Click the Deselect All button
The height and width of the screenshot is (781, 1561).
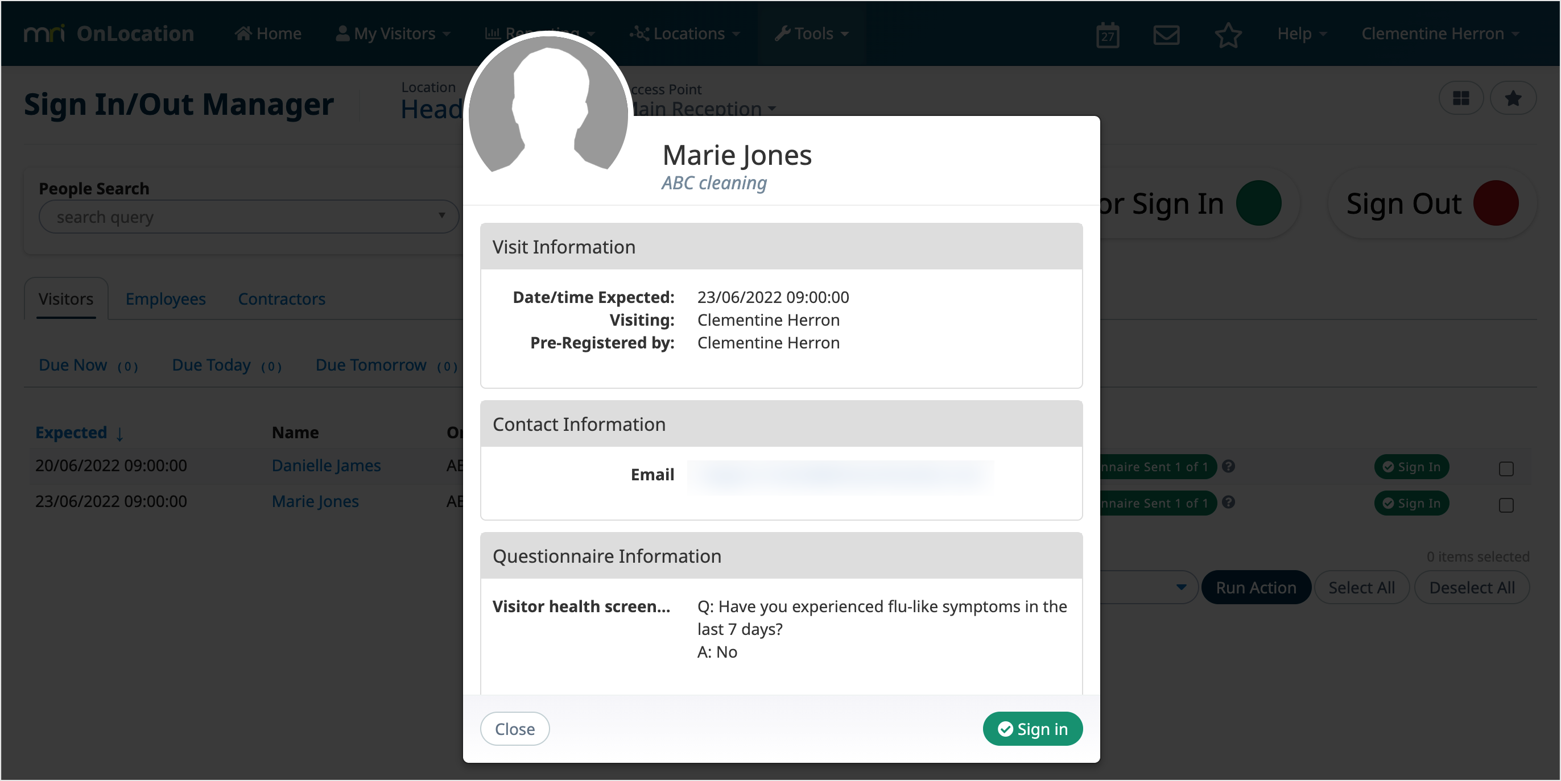[x=1471, y=587]
